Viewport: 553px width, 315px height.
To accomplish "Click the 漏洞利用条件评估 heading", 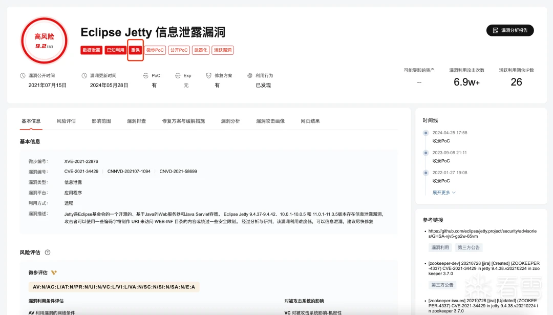I will point(46,301).
